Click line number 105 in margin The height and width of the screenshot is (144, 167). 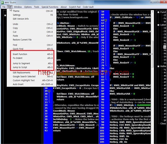(x=102, y=142)
